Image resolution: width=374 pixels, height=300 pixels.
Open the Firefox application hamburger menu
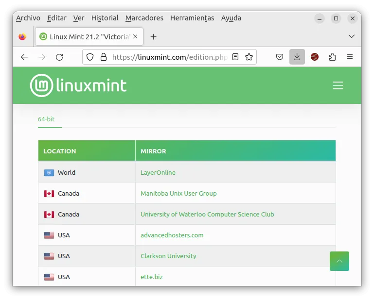click(350, 57)
